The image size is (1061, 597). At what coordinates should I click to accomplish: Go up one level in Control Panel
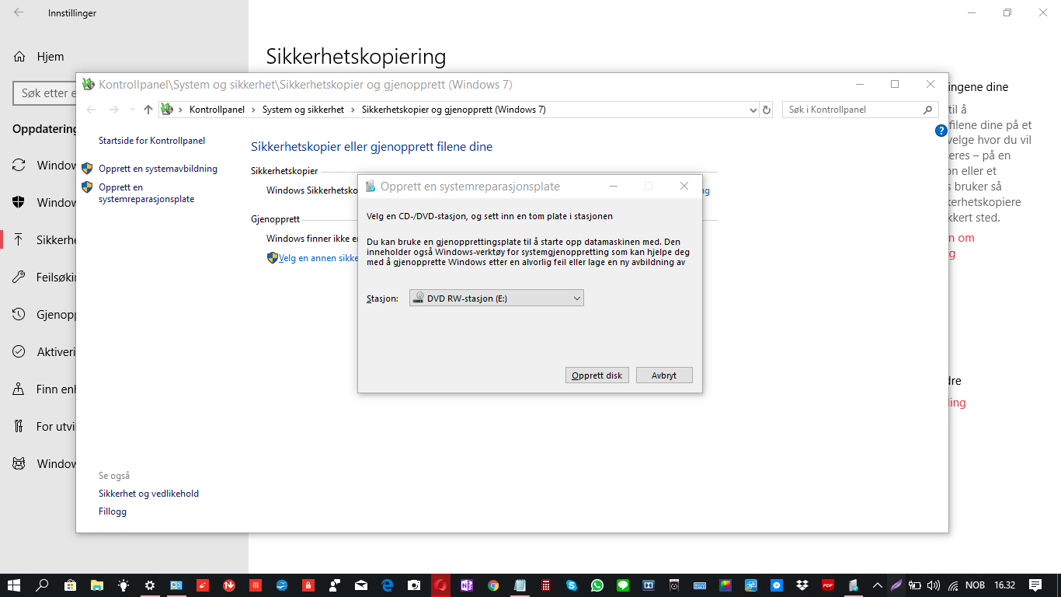[148, 110]
